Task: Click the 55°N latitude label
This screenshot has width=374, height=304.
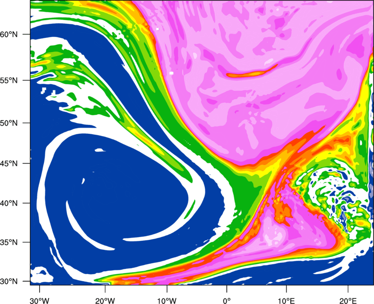Action: click(x=9, y=80)
